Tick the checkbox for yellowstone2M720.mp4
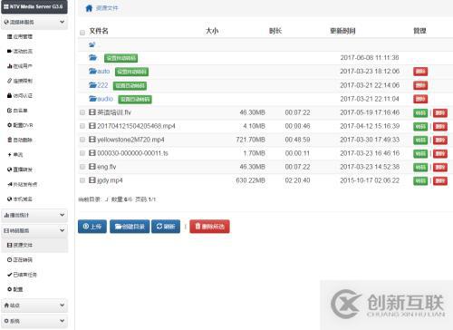The image size is (453, 330). pos(82,140)
